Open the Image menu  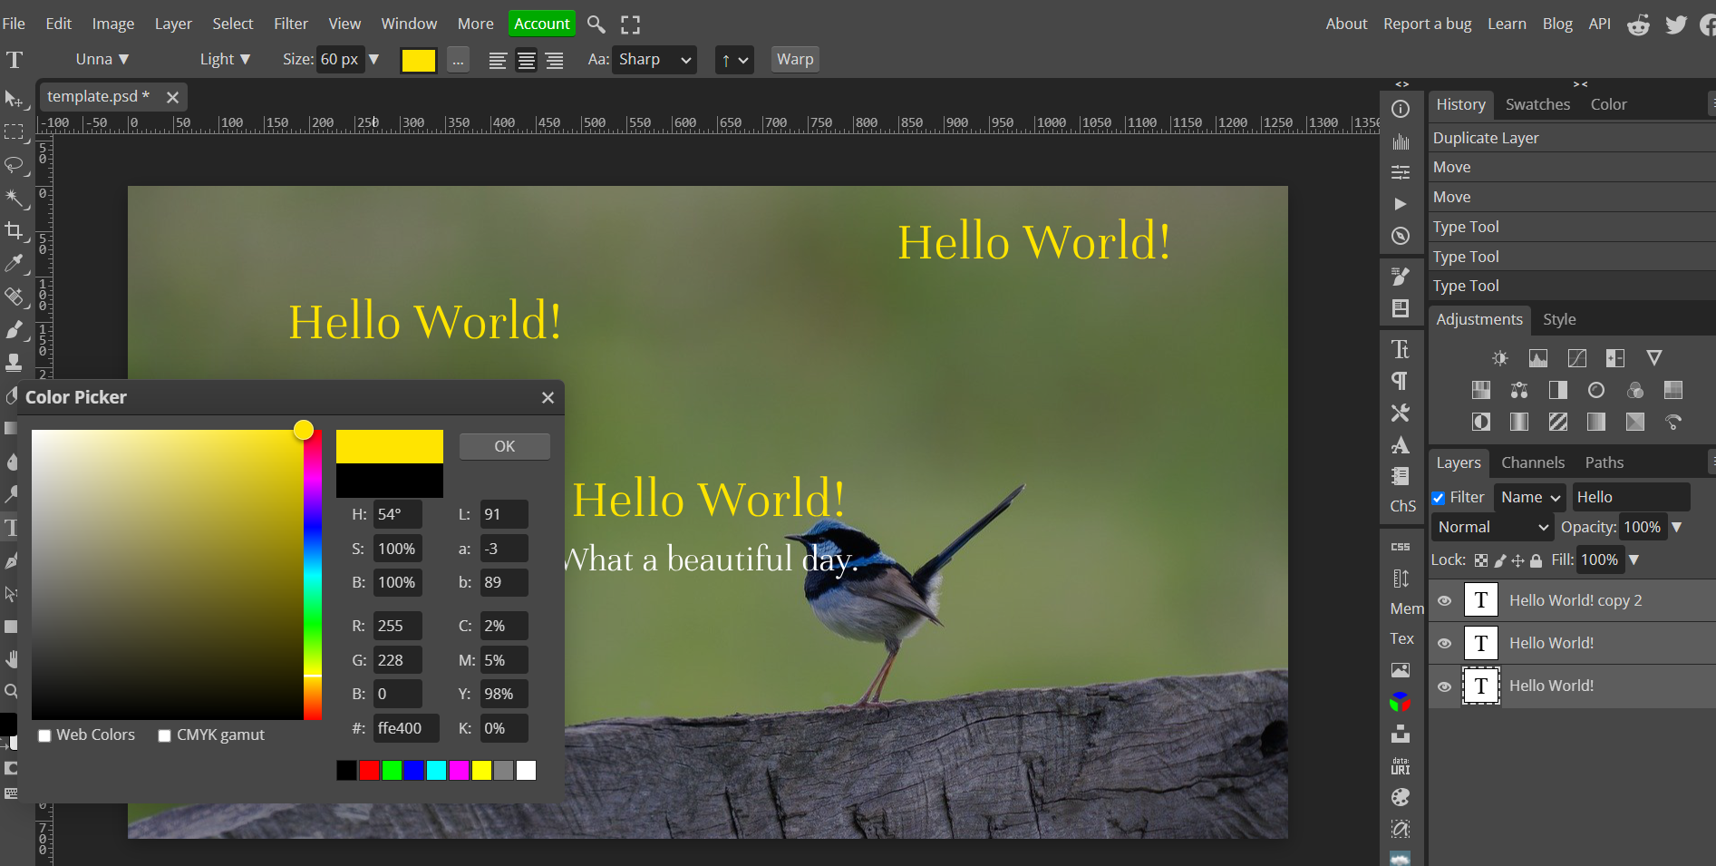pyautogui.click(x=112, y=23)
